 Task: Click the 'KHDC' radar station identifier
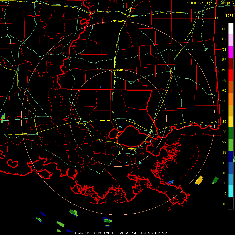point(125,233)
